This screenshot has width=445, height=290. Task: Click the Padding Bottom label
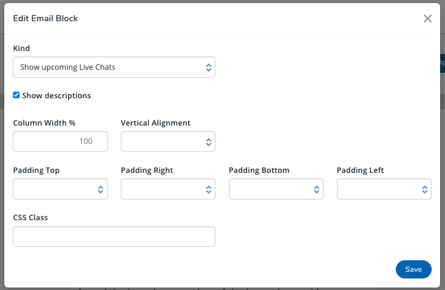coord(259,170)
